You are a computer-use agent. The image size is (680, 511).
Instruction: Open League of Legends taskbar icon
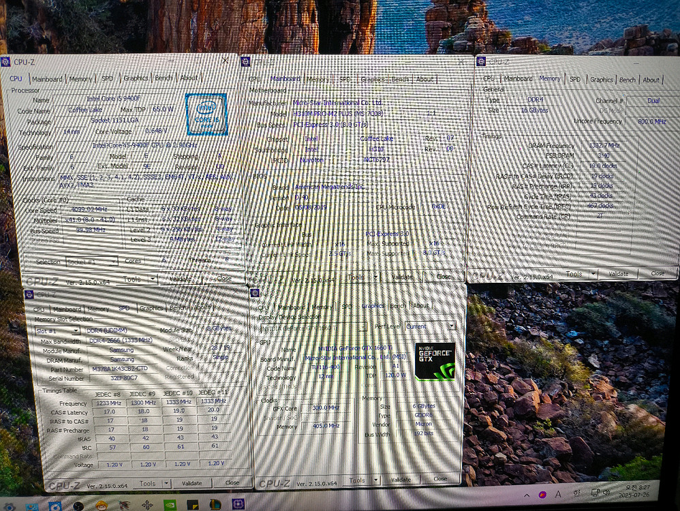(215, 504)
